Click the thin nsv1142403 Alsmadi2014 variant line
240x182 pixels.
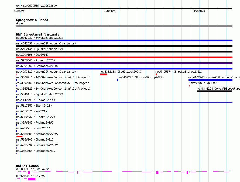click(124, 103)
